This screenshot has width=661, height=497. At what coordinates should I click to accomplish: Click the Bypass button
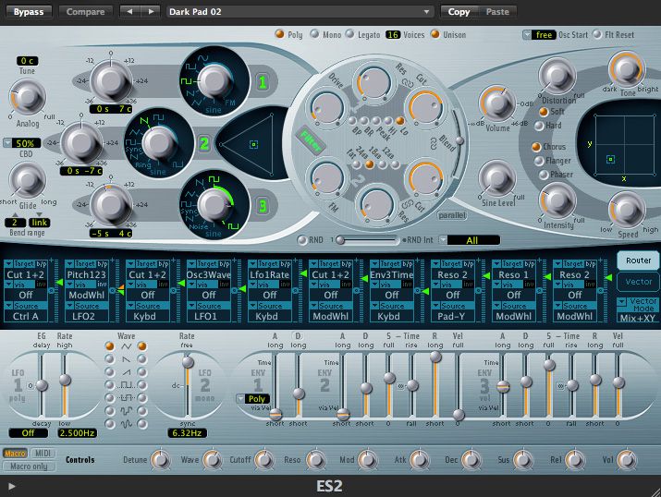[x=29, y=12]
